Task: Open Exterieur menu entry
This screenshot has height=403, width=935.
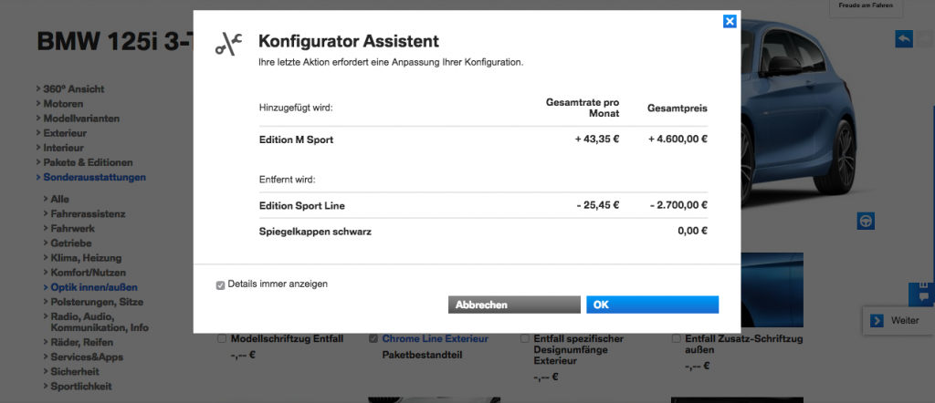Action: (x=65, y=133)
